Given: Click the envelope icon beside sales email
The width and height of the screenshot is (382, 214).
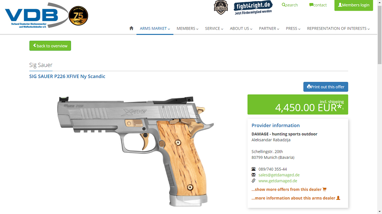Looking at the screenshot, I should [x=254, y=175].
